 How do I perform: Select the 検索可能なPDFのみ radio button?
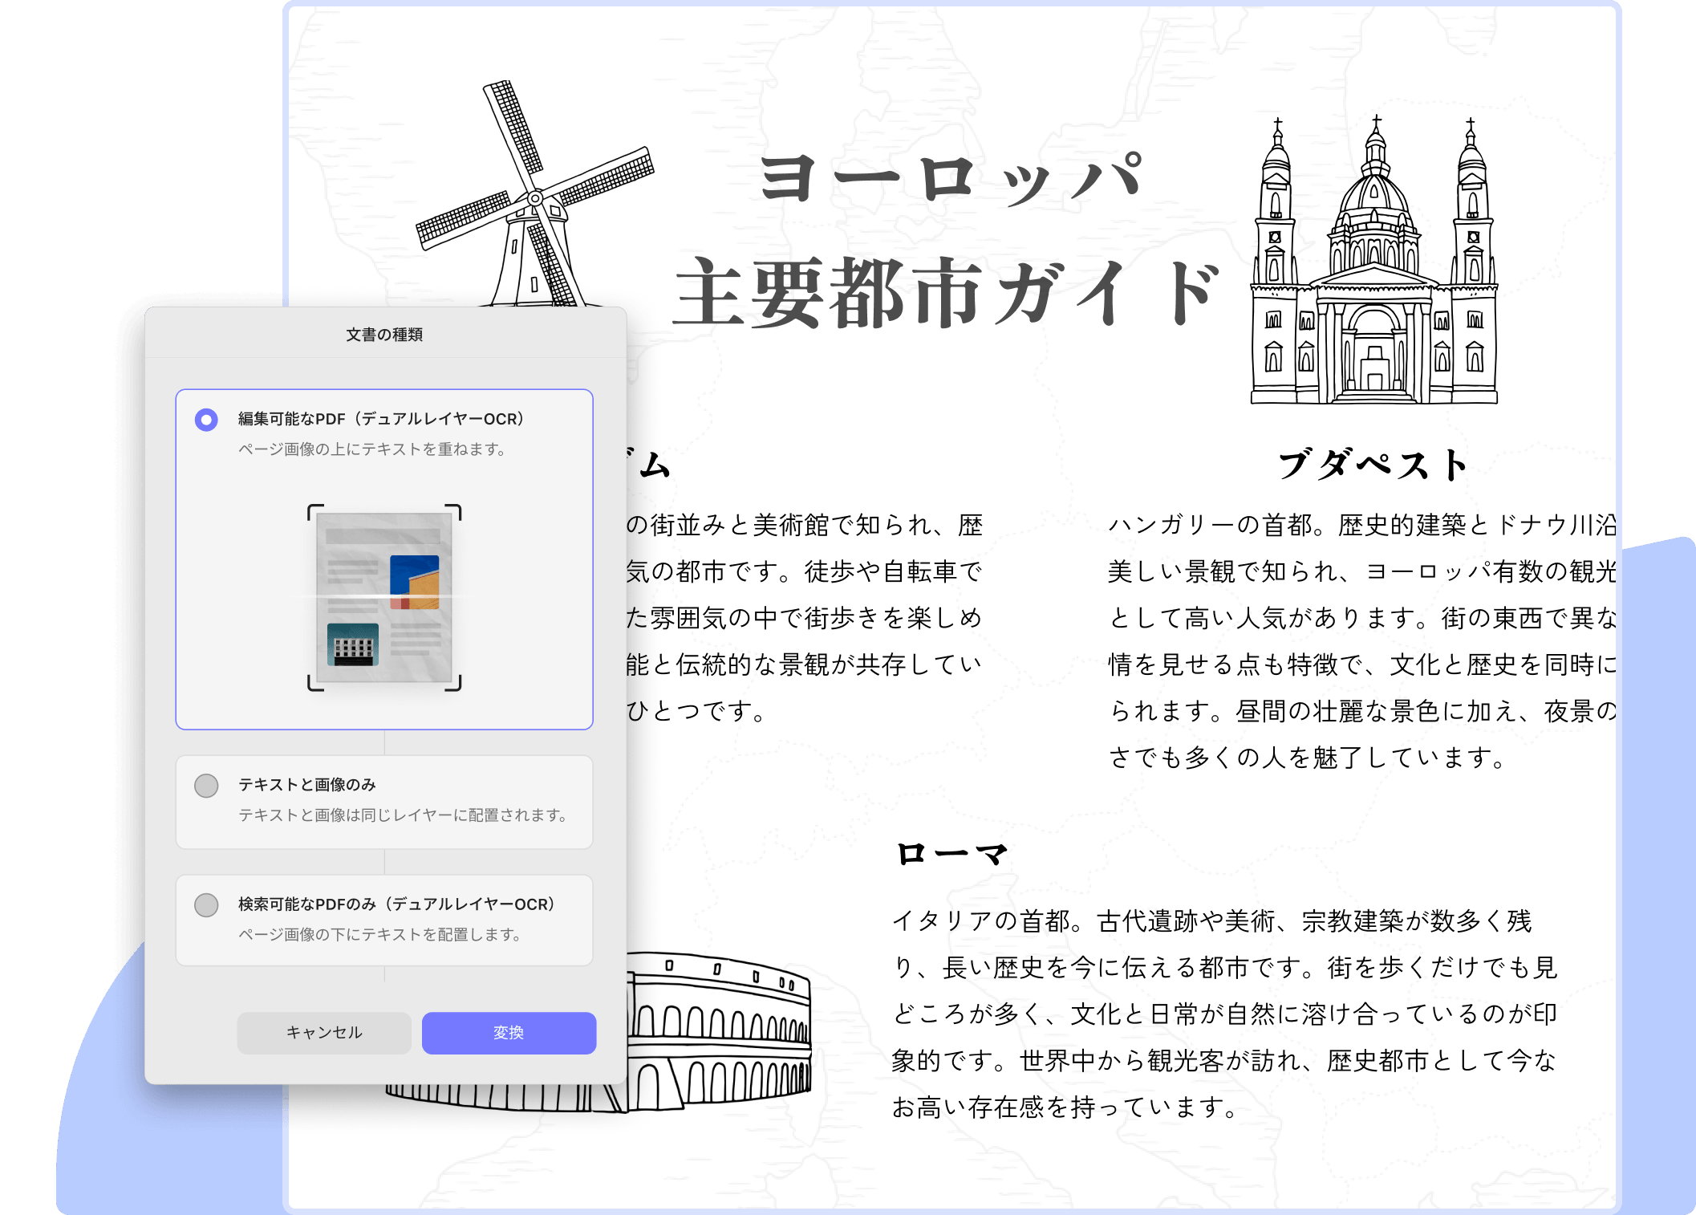[206, 905]
